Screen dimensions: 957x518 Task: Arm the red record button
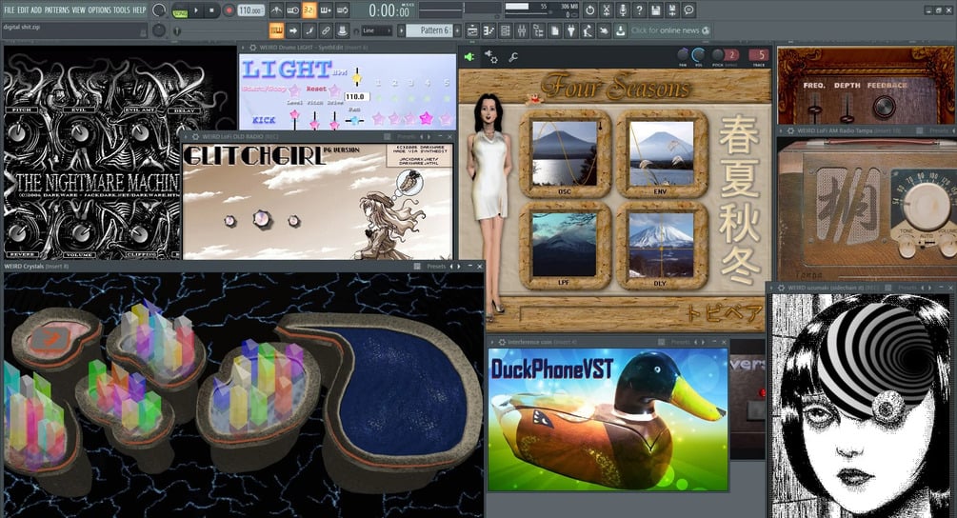click(x=229, y=10)
